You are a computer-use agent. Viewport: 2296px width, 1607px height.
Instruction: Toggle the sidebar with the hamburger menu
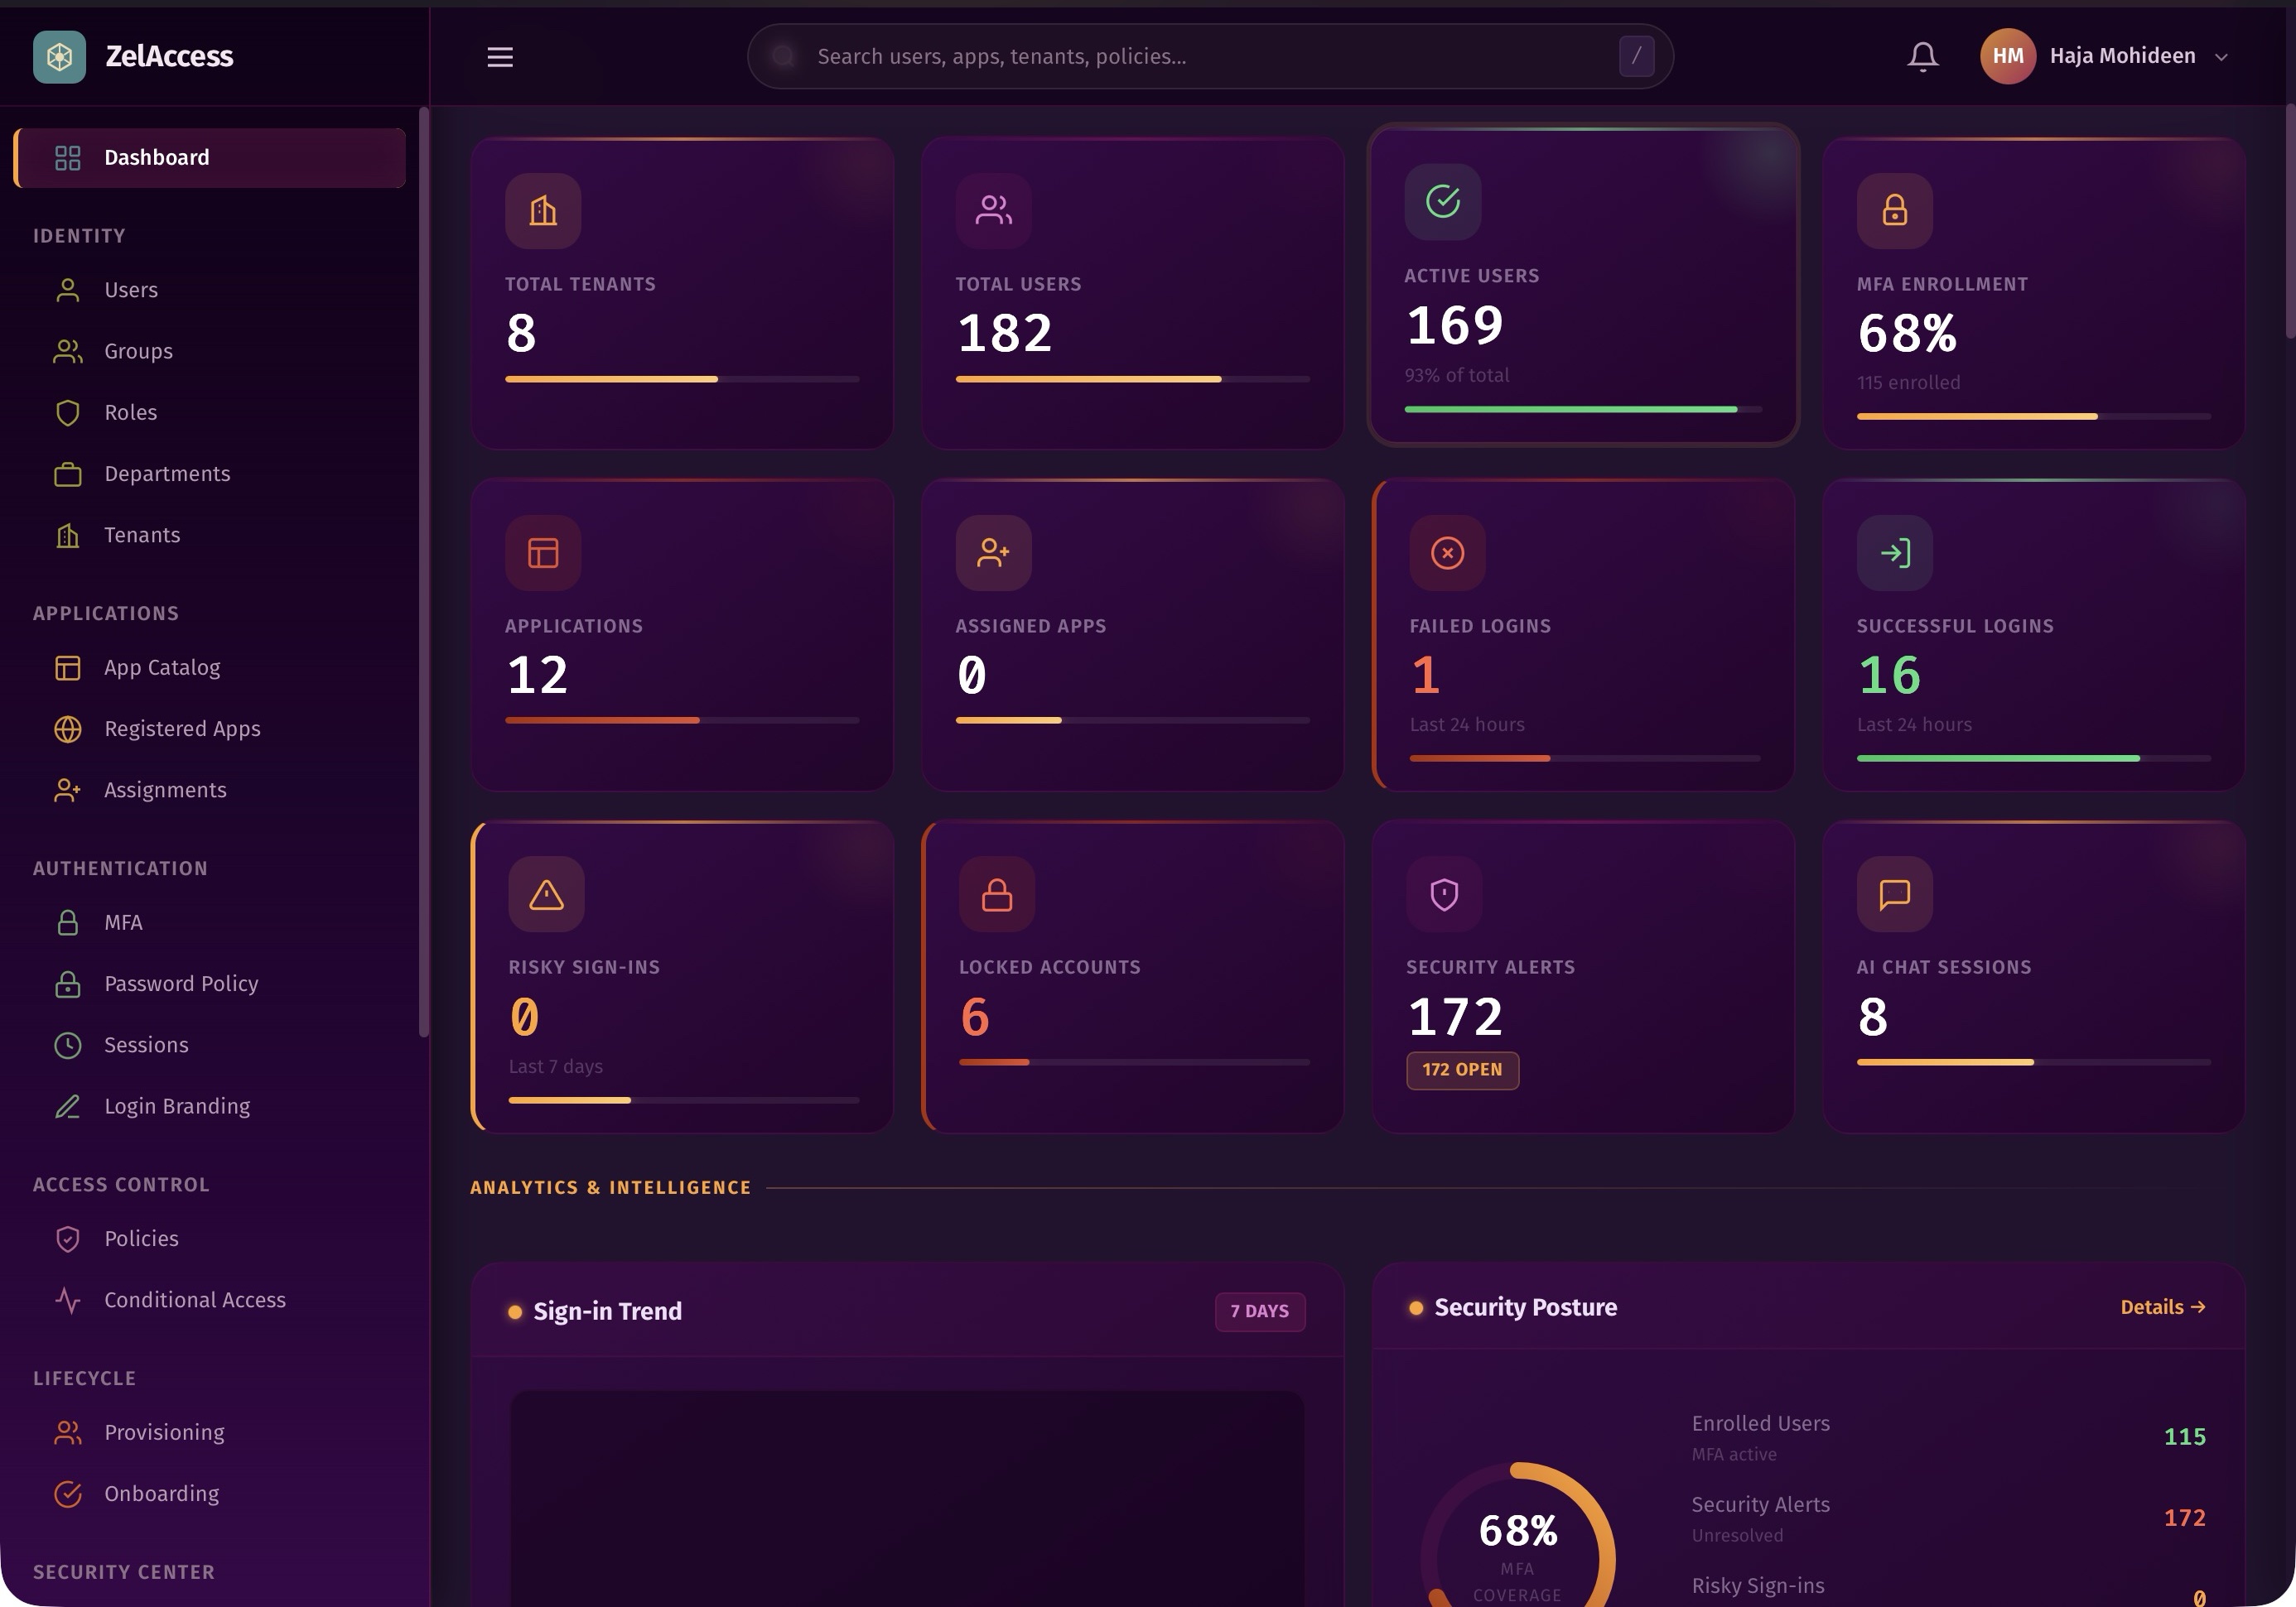click(x=499, y=57)
